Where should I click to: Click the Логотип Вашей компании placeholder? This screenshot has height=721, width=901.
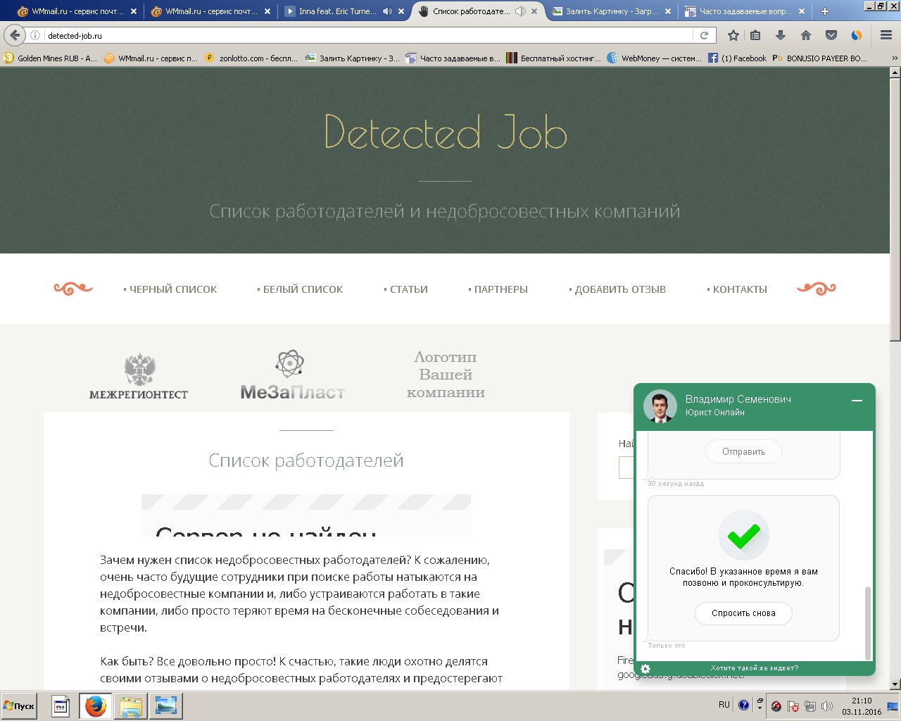coord(446,375)
